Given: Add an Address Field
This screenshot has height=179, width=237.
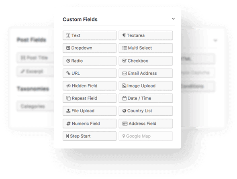Looking at the screenshot, I should coord(146,124).
